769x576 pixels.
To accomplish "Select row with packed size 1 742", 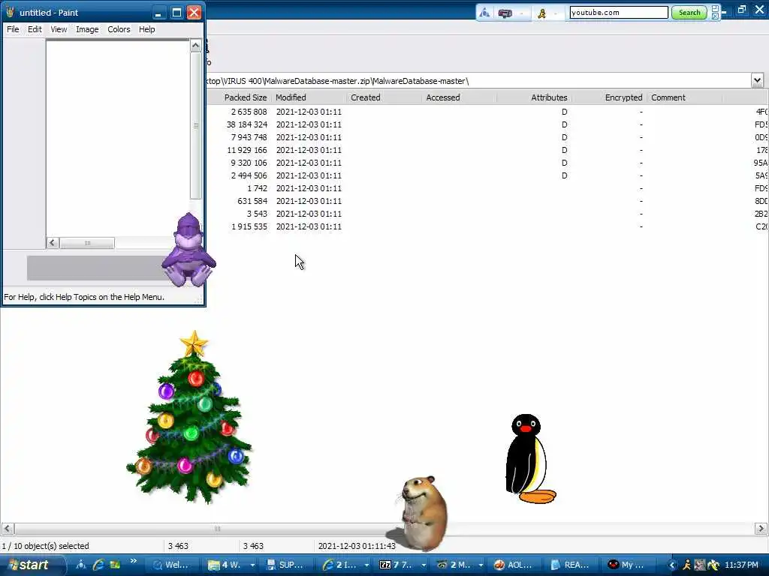I will tap(487, 188).
